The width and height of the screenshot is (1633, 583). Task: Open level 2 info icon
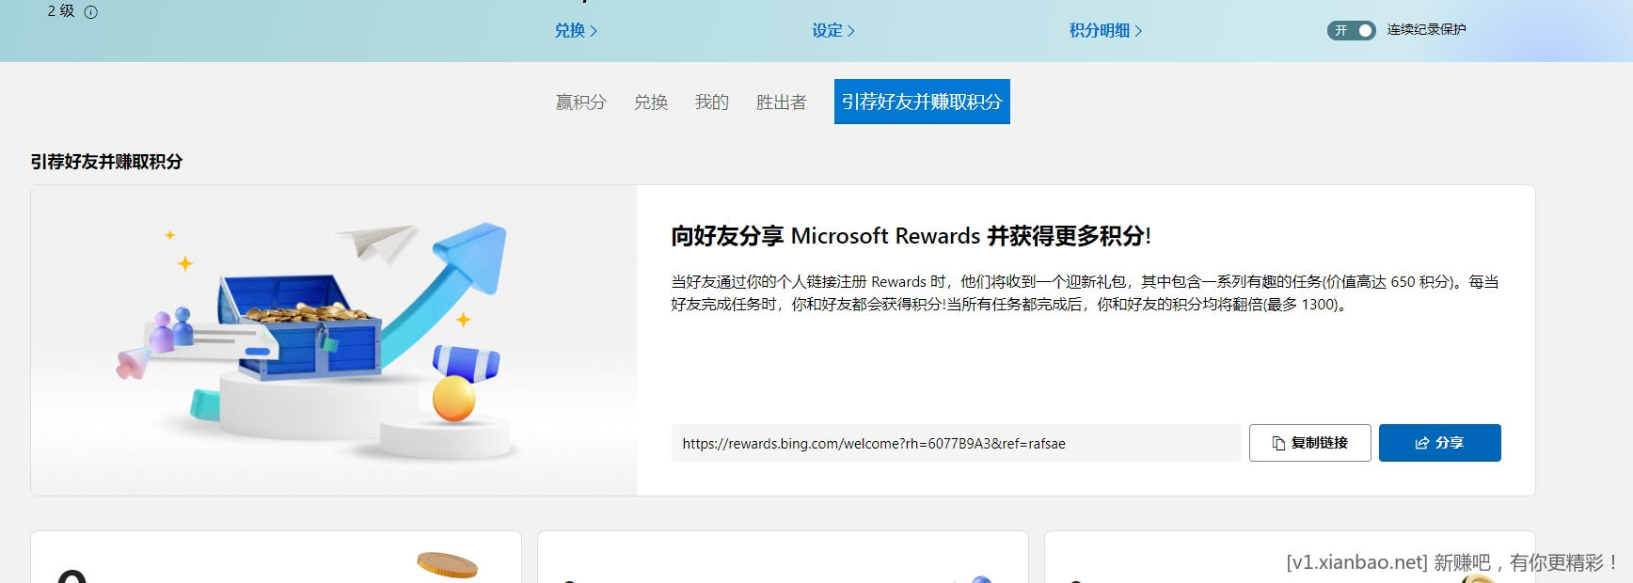(x=91, y=12)
